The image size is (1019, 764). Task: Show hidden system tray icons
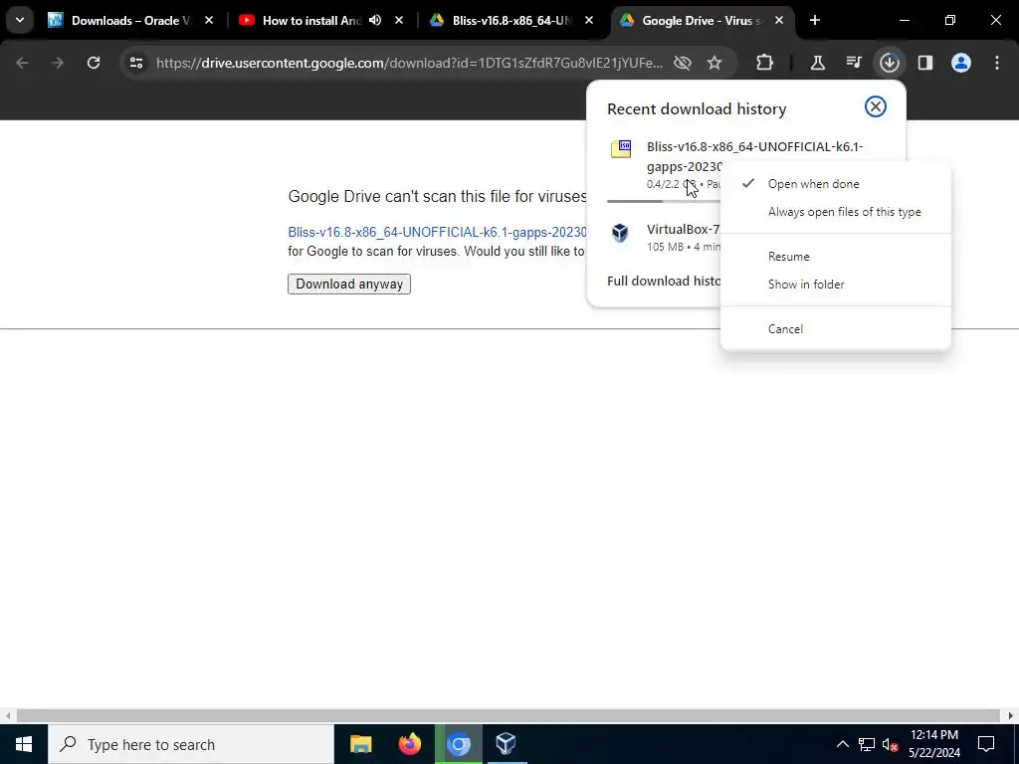(x=842, y=744)
